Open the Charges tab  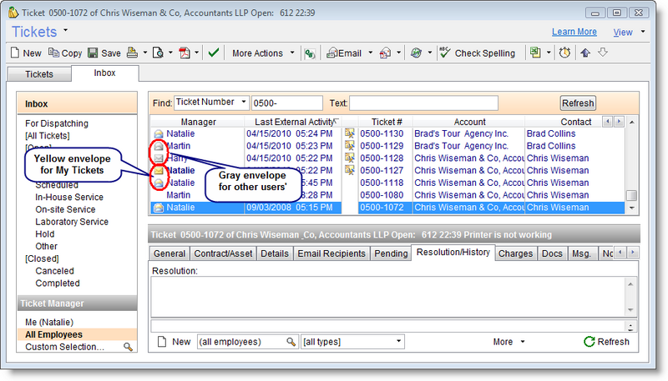click(x=515, y=253)
